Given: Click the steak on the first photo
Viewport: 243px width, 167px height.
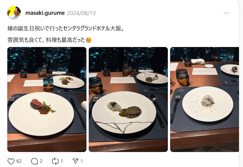Looking at the screenshot, I should click(37, 104).
